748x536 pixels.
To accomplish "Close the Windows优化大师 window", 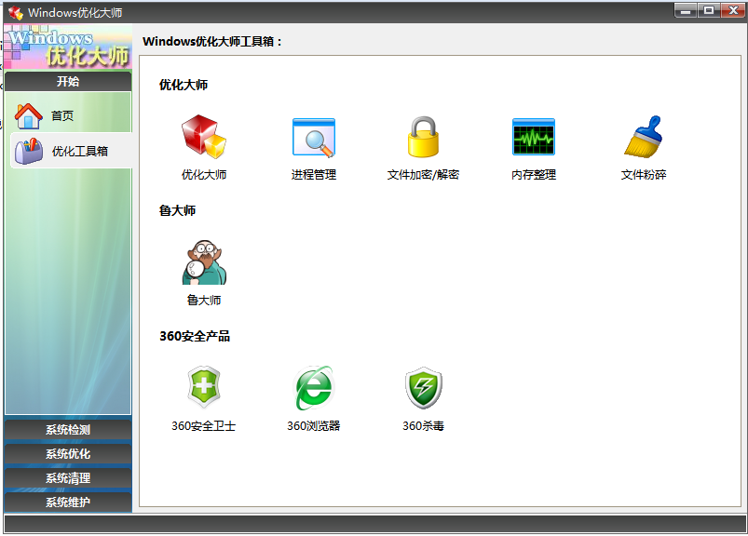I will (733, 10).
